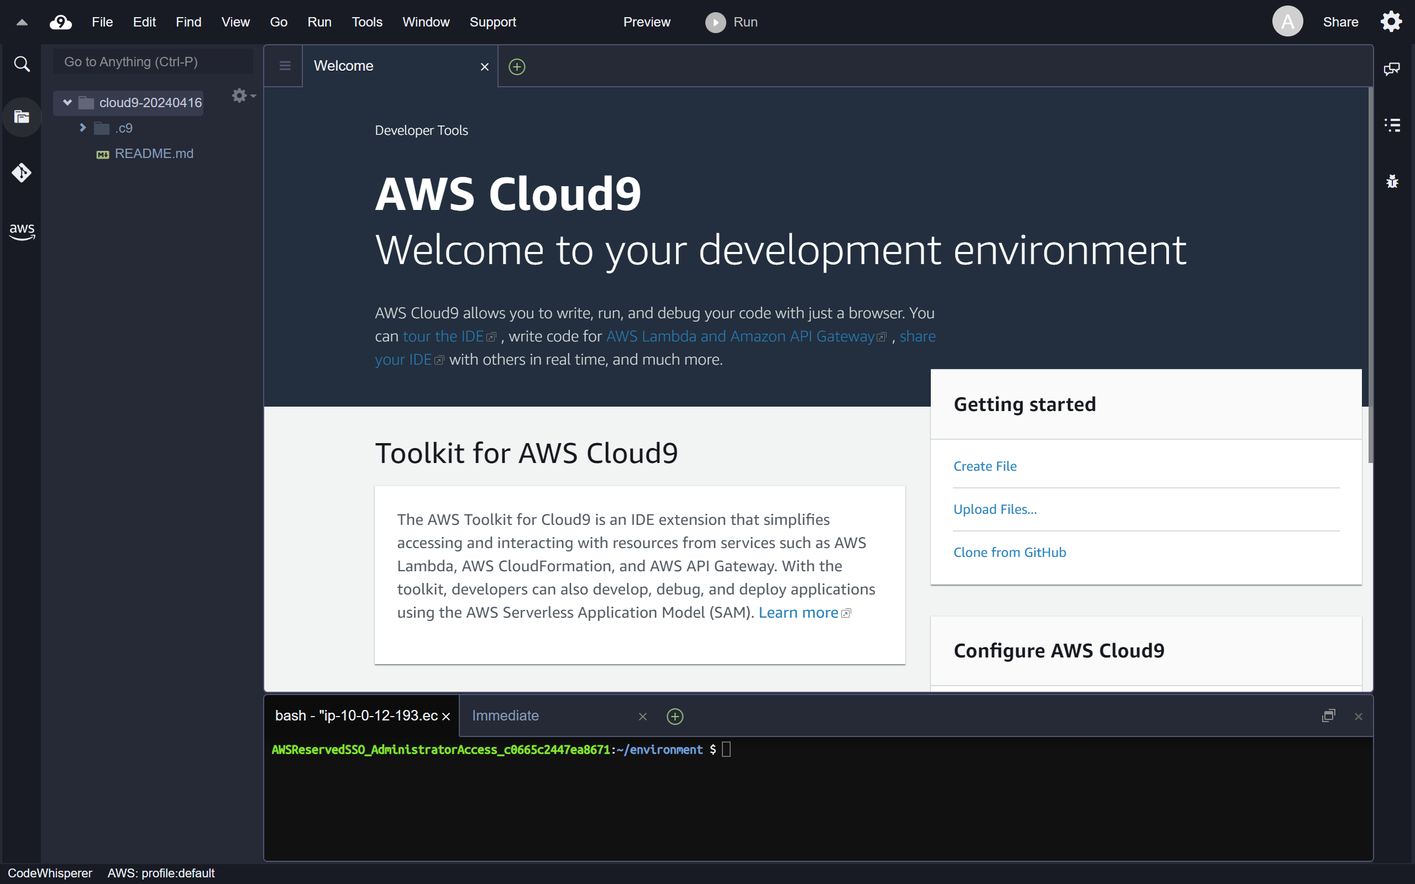Open the Collaborate panel on the right

pos(1392,69)
